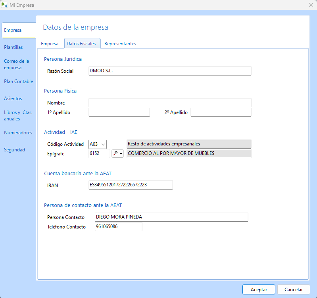Click the 'IBAN' label
Screen dimensions: 317x298
(x=52, y=186)
